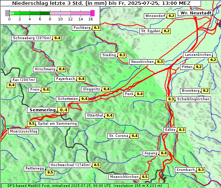Click the dark green legend segment between 6 and 8
This screenshot has width=221, height=188.
point(45,13)
